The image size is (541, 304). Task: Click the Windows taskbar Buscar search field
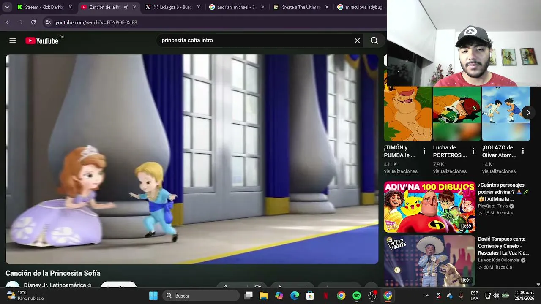pyautogui.click(x=201, y=296)
